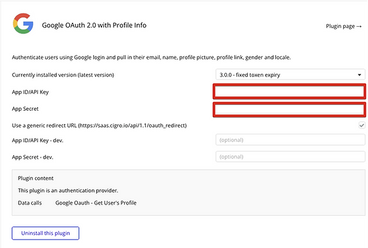The width and height of the screenshot is (368, 248).
Task: Click 'This plugin is an authentication provider.' text
Action: point(68,190)
